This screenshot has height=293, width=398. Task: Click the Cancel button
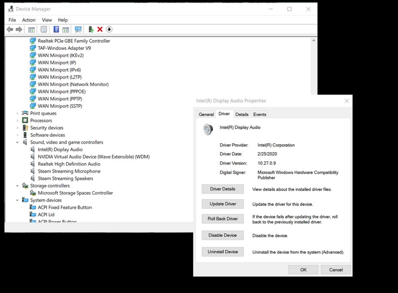tap(336, 270)
